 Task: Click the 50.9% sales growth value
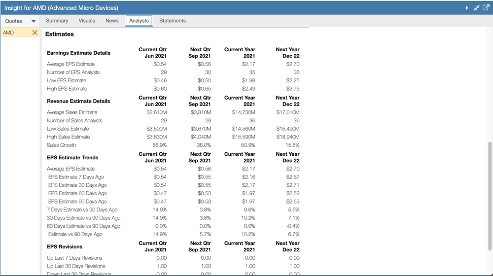(x=248, y=145)
